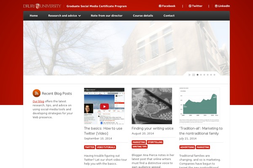Select the first slideshow dot
The height and width of the screenshot is (168, 253).
click(197, 75)
